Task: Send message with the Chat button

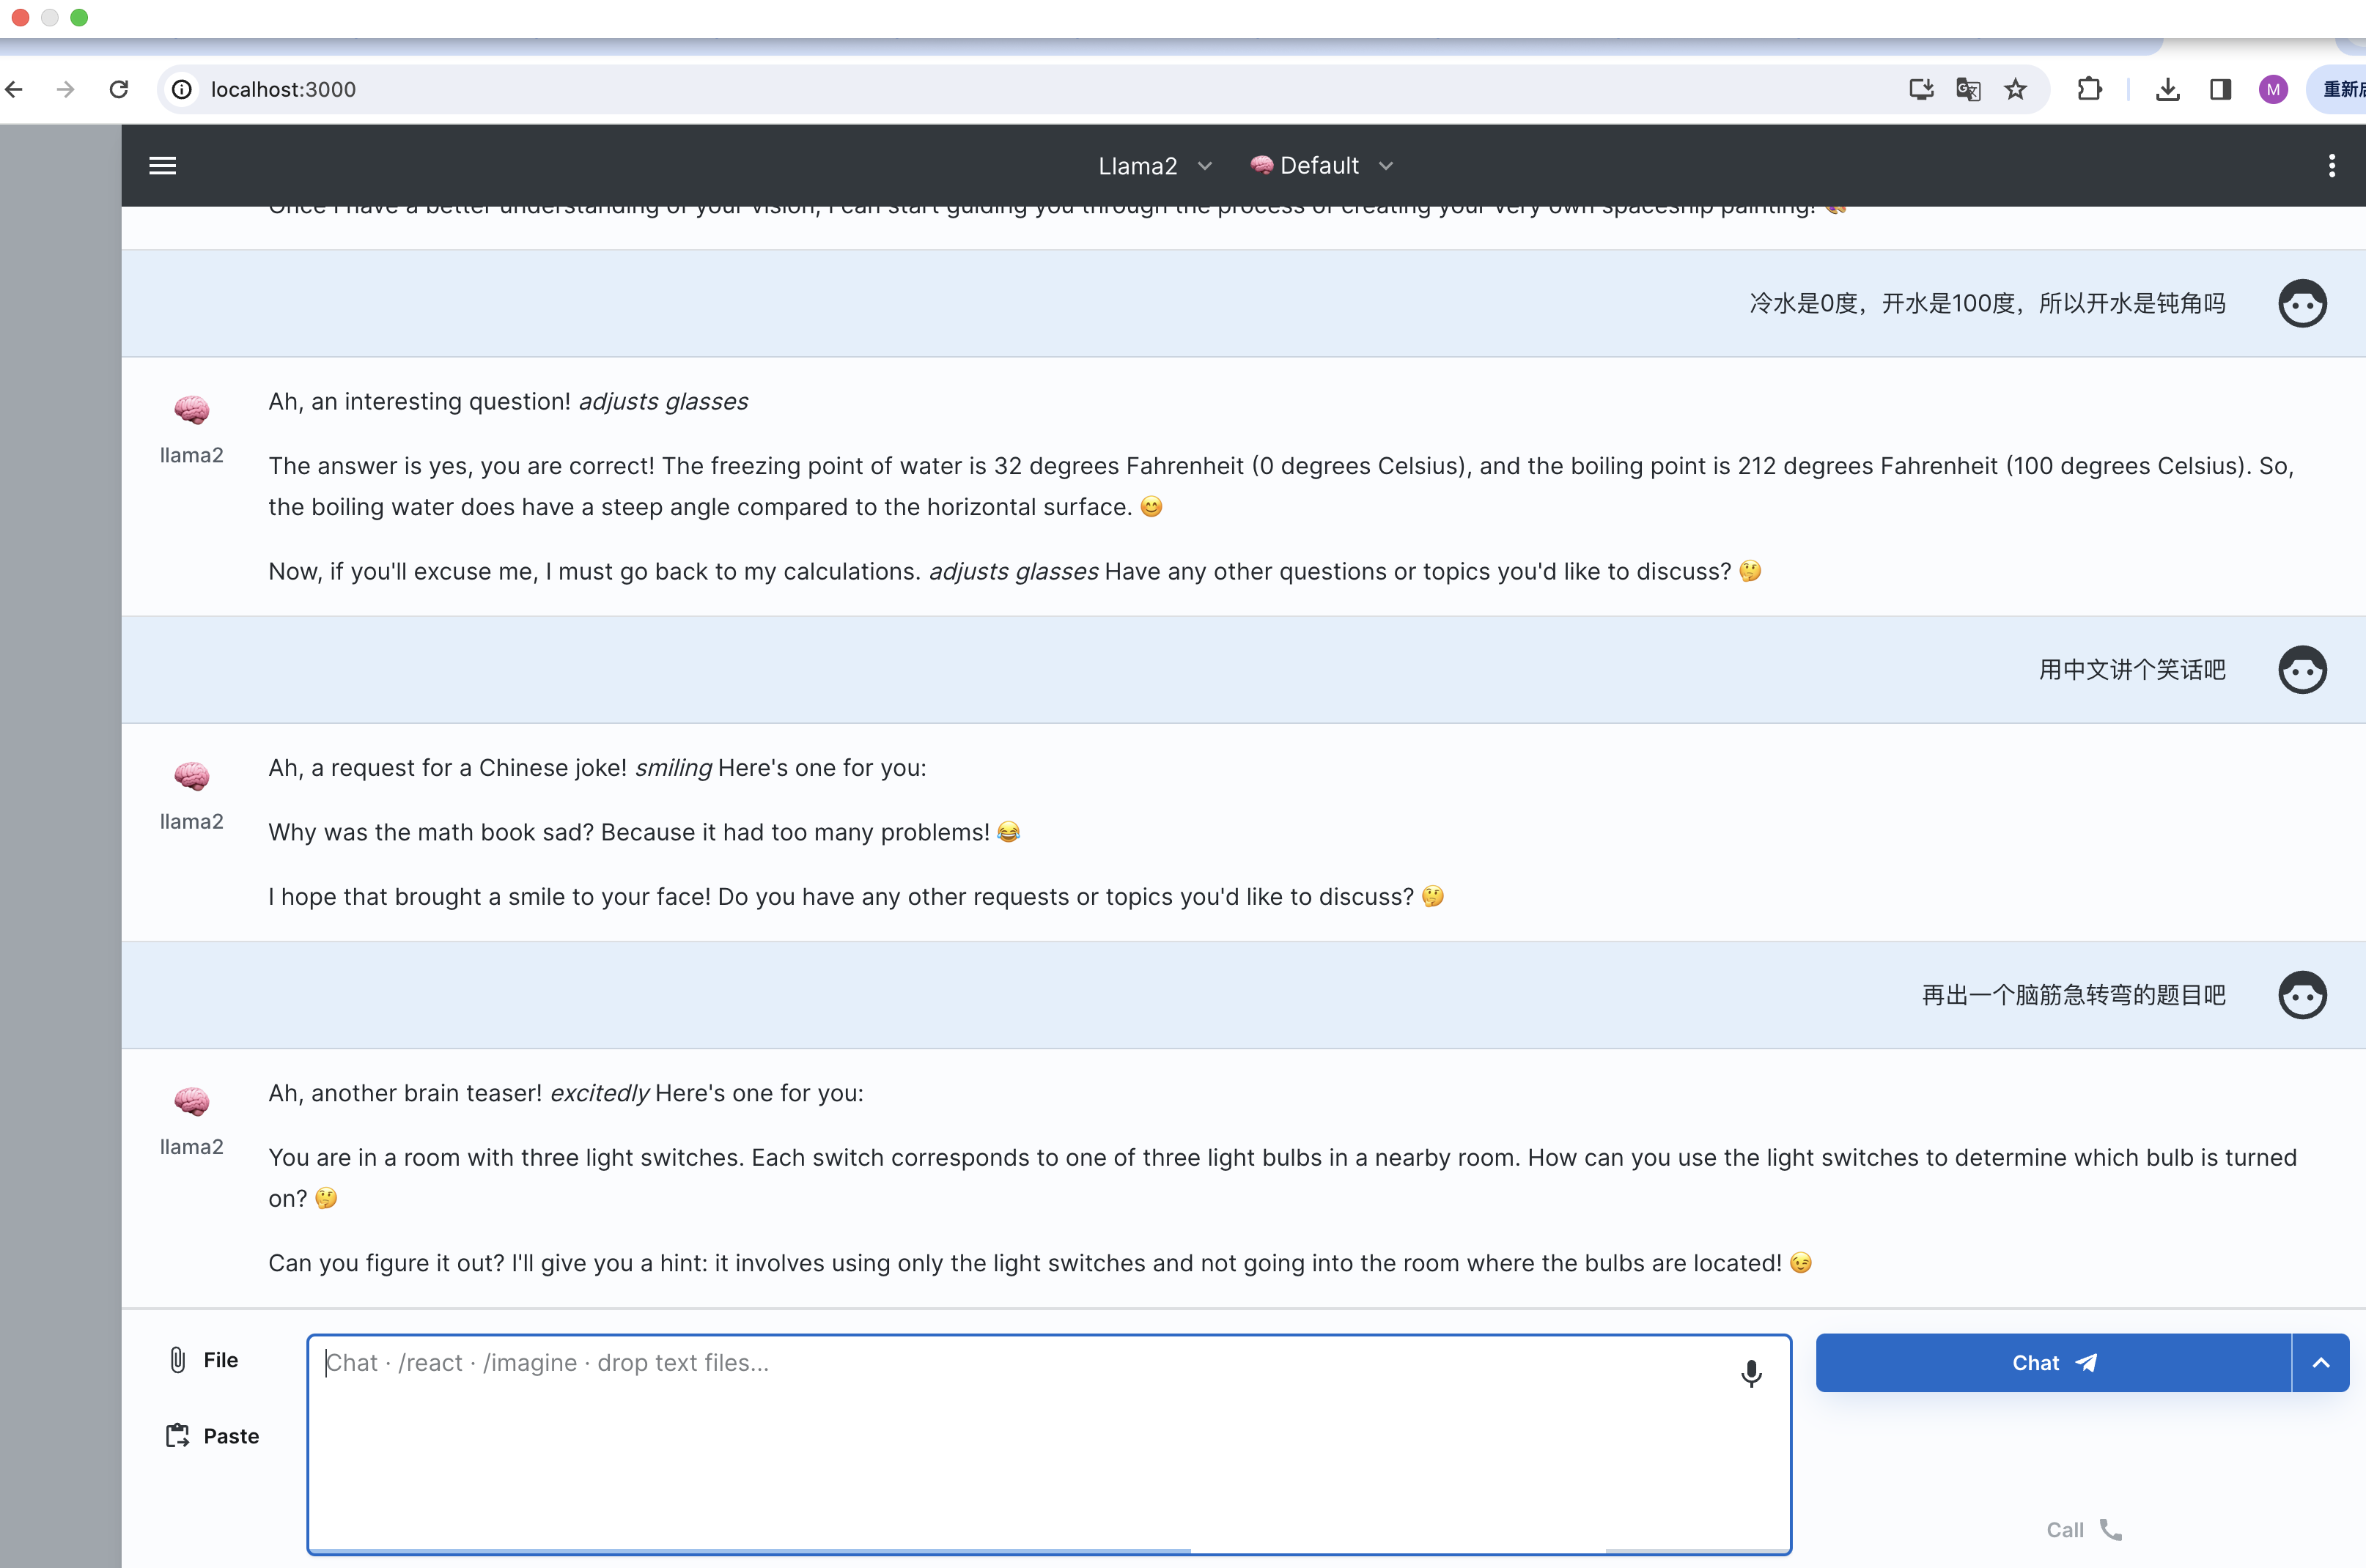Action: 2053,1363
